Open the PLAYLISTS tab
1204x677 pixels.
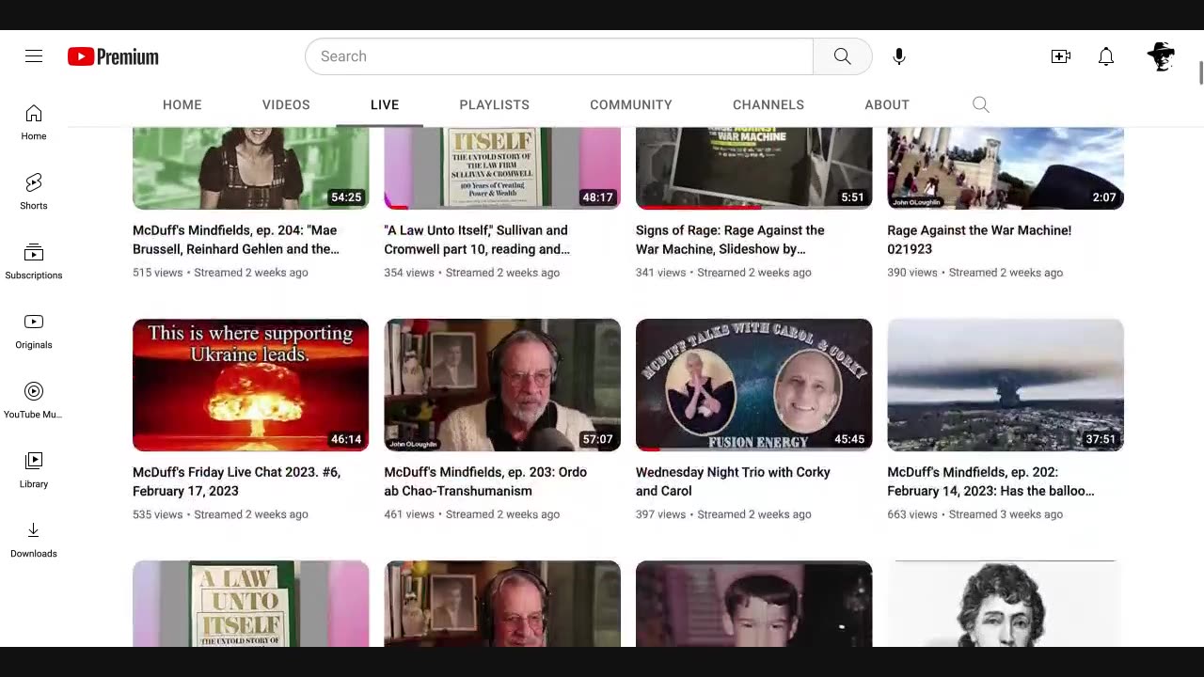coord(495,104)
